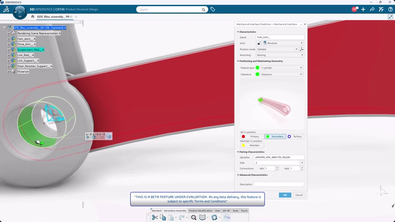Click the search magnifier icon

[203, 9]
